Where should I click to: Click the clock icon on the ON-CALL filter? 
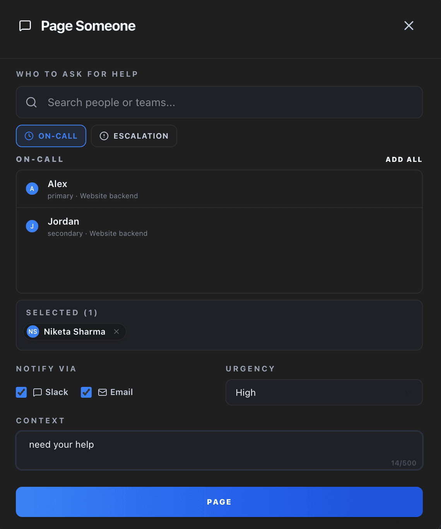click(29, 136)
